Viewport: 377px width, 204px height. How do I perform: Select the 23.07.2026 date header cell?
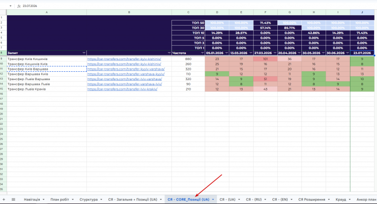click(362, 53)
